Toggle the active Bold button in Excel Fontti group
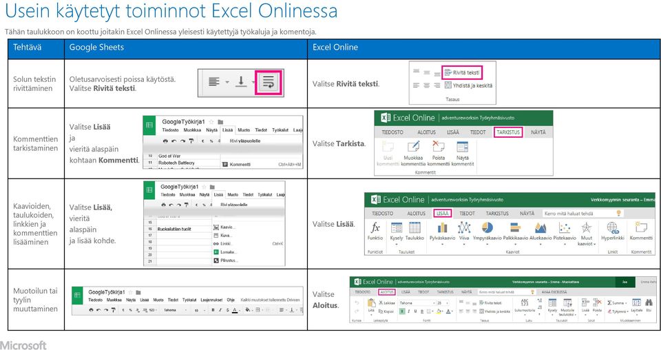Image resolution: width=661 pixels, height=350 pixels. pyautogui.click(x=402, y=311)
